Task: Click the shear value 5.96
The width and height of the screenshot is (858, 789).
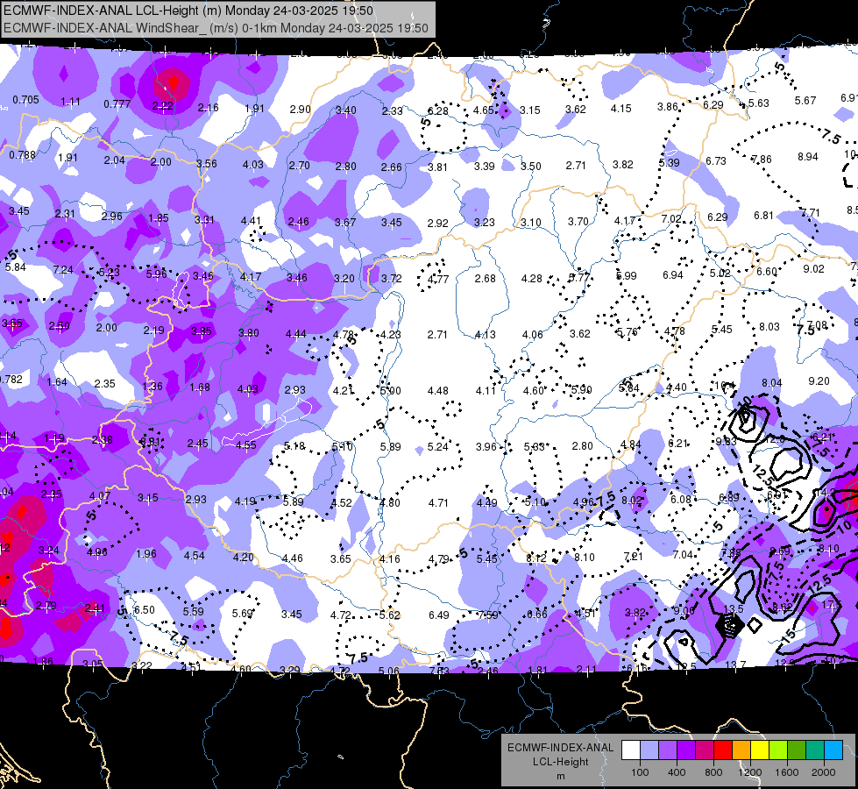Action: 157,274
